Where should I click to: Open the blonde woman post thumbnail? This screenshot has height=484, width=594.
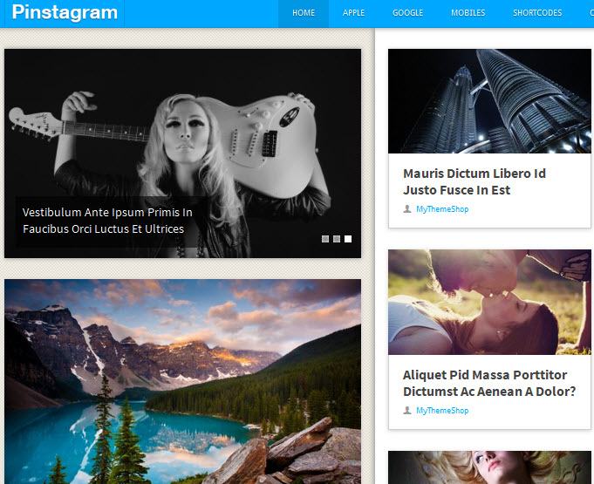[489, 467]
